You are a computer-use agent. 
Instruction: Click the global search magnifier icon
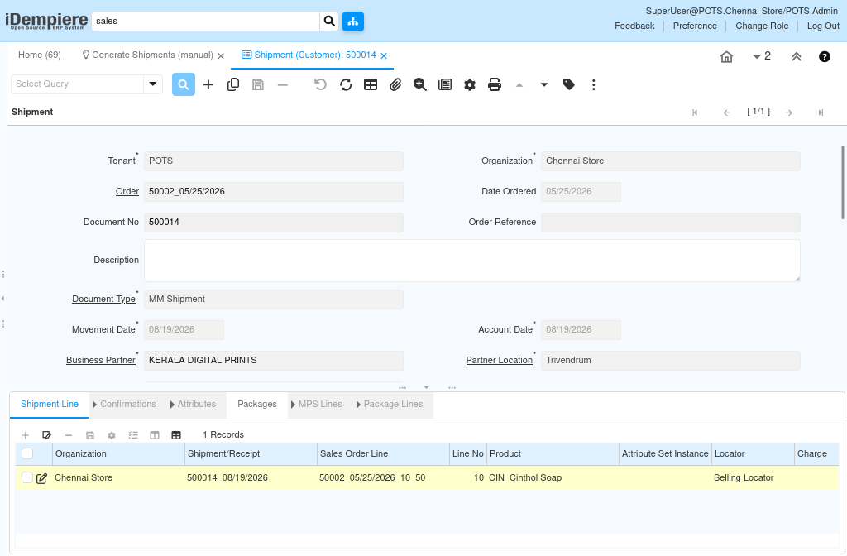[329, 21]
